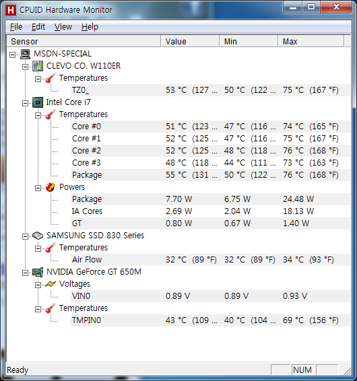Collapse the MSDN-SPECIAL root node
Viewport: 357px width, 381px height.
point(12,55)
